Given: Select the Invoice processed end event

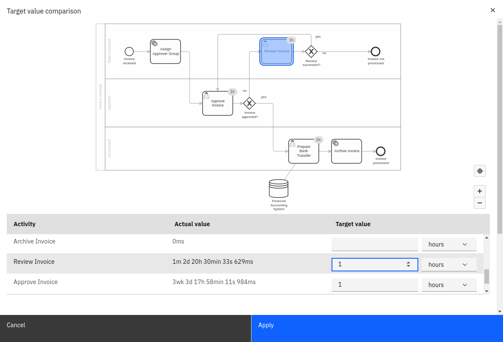Looking at the screenshot, I should (x=380, y=151).
